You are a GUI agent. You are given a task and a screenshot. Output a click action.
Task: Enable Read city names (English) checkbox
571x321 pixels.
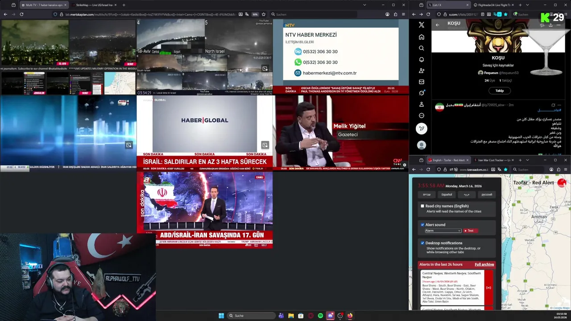coord(422,206)
